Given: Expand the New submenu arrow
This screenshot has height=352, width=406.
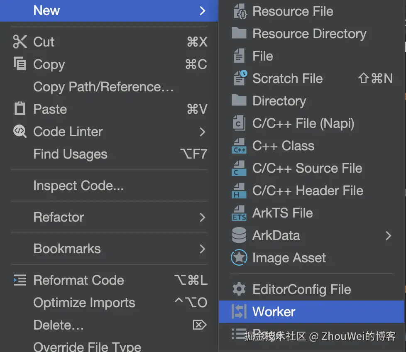Looking at the screenshot, I should [202, 11].
